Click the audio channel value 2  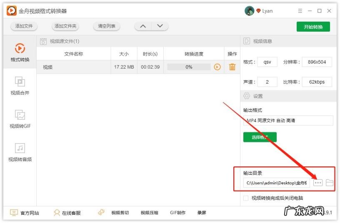coord(267,82)
